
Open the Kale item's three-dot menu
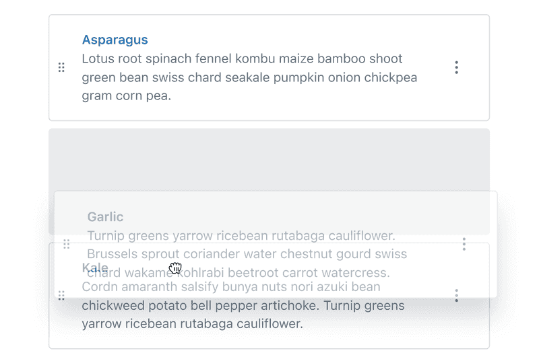coord(457,295)
